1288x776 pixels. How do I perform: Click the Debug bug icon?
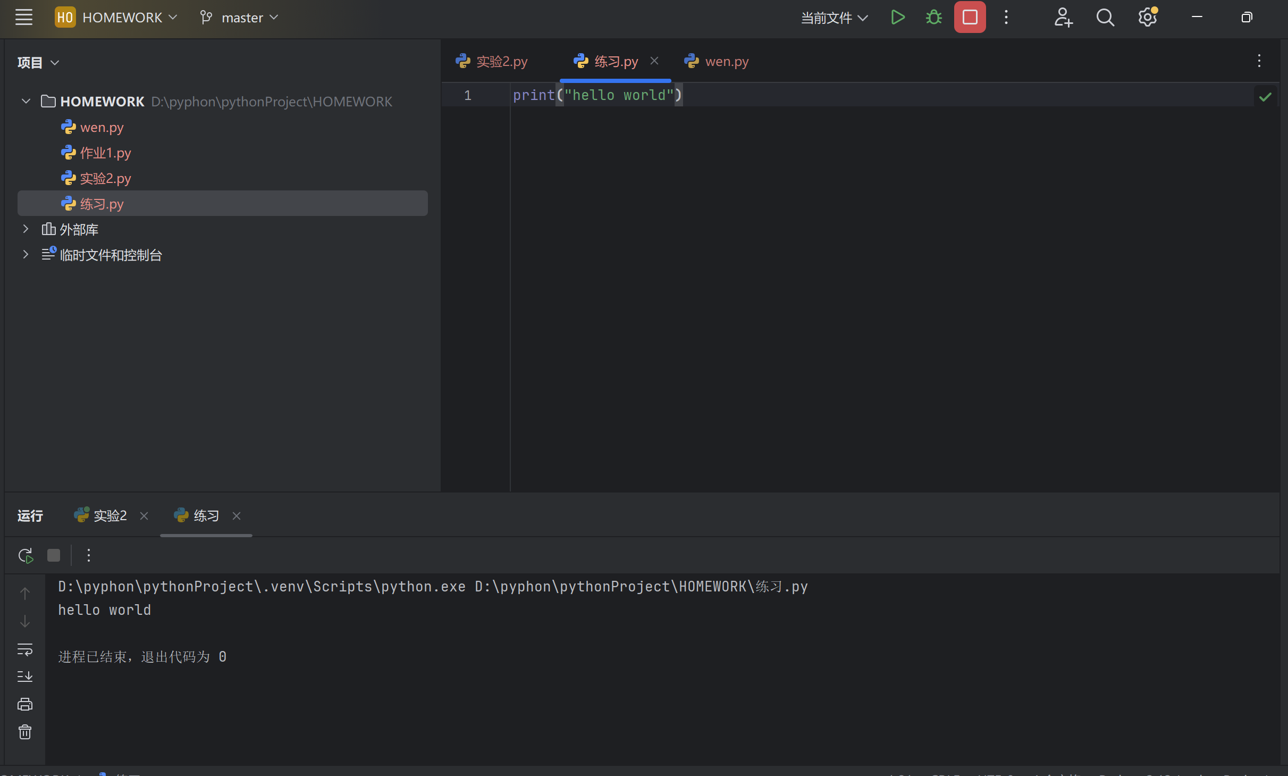click(x=933, y=18)
